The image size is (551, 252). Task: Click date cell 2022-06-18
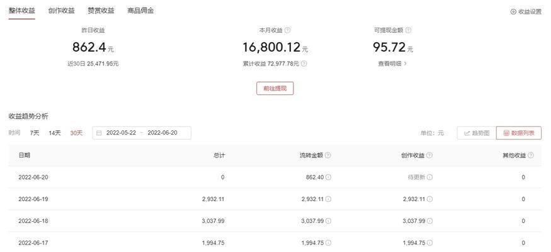(x=33, y=221)
